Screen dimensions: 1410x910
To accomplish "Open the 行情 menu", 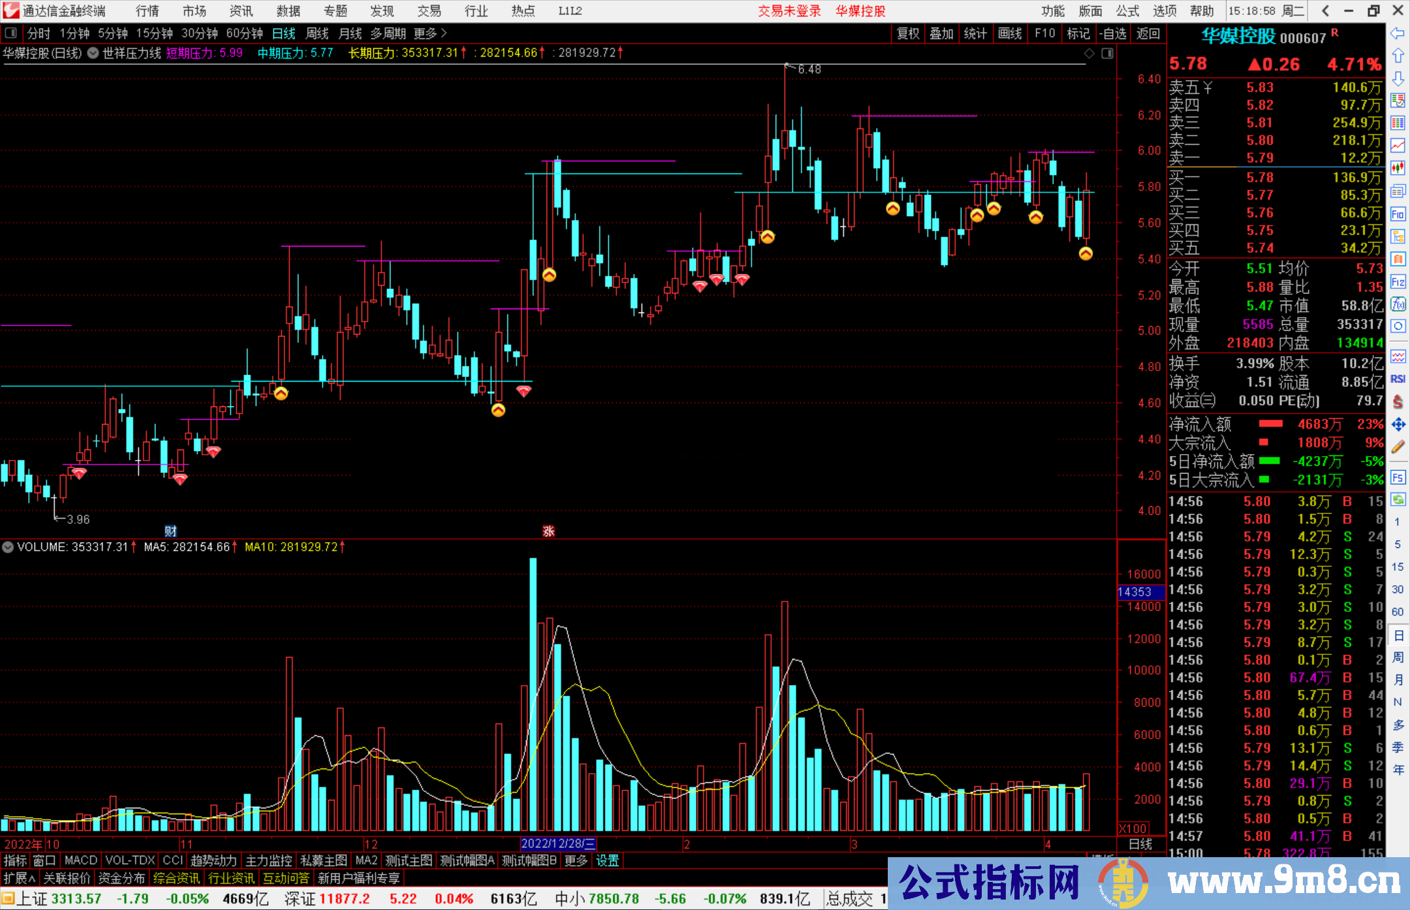I will pos(147,11).
